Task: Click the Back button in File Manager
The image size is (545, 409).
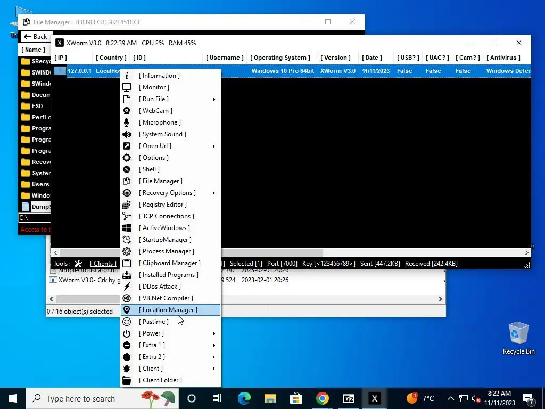Action: [x=36, y=37]
